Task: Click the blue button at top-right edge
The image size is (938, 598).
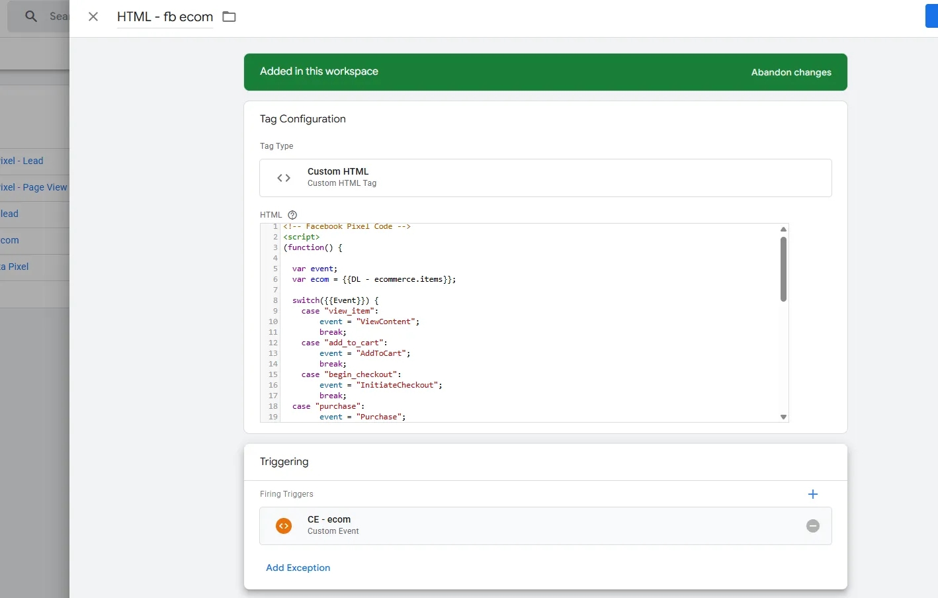Action: click(931, 17)
